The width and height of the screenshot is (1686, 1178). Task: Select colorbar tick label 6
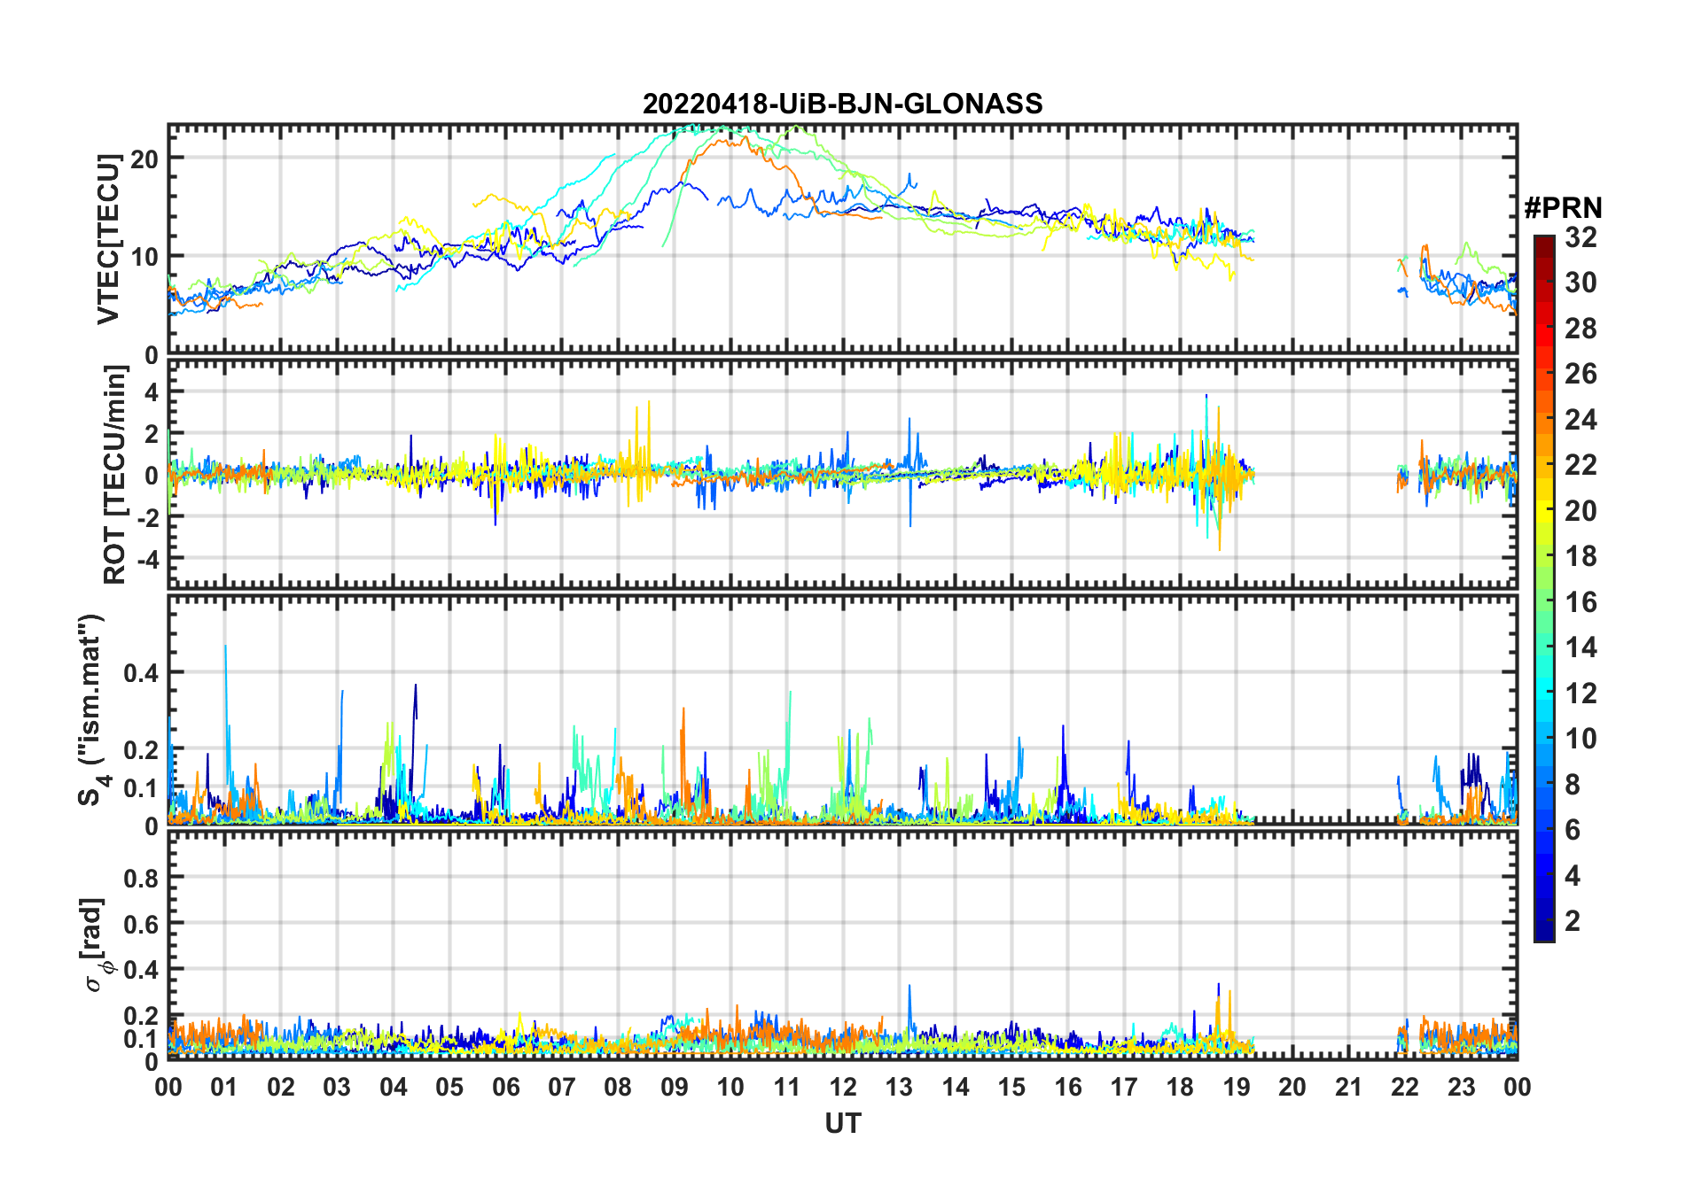[x=1573, y=830]
